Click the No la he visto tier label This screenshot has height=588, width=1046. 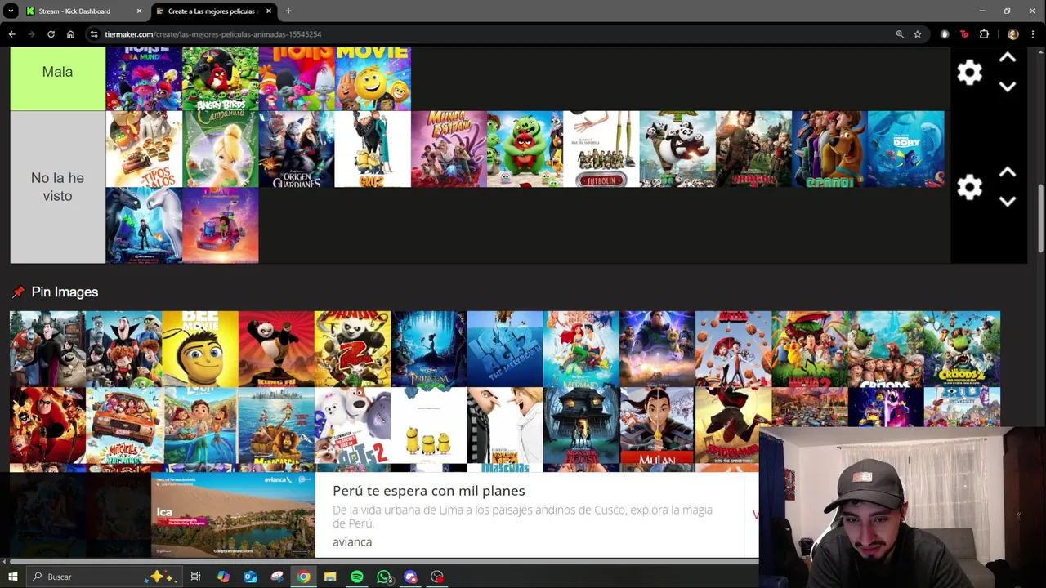tap(57, 187)
